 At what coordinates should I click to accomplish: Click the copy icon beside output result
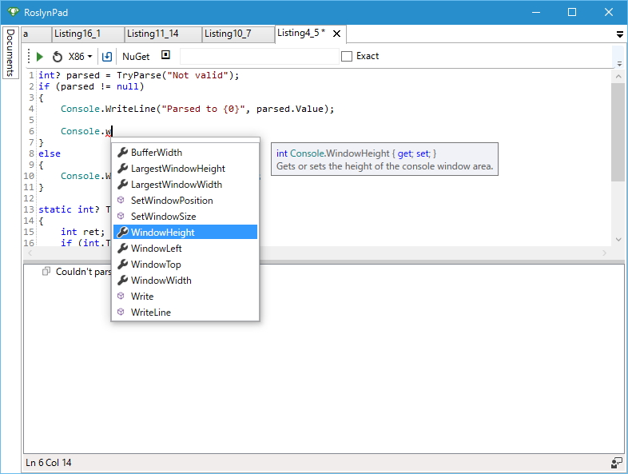(46, 271)
